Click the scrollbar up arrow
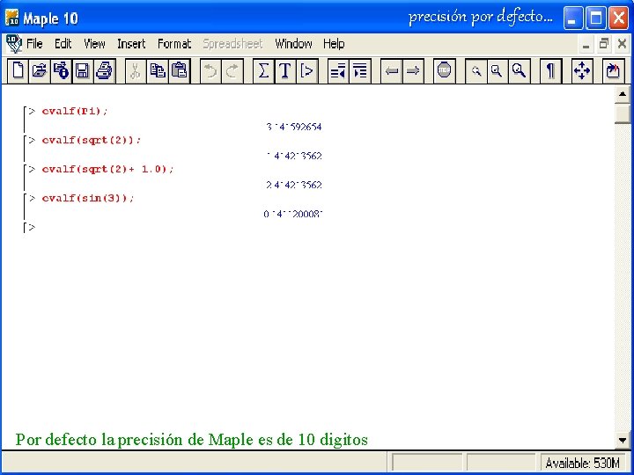This screenshot has height=475, width=634. pyautogui.click(x=623, y=94)
